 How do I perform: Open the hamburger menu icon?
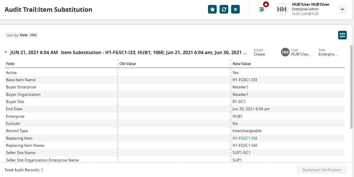coord(262,9)
